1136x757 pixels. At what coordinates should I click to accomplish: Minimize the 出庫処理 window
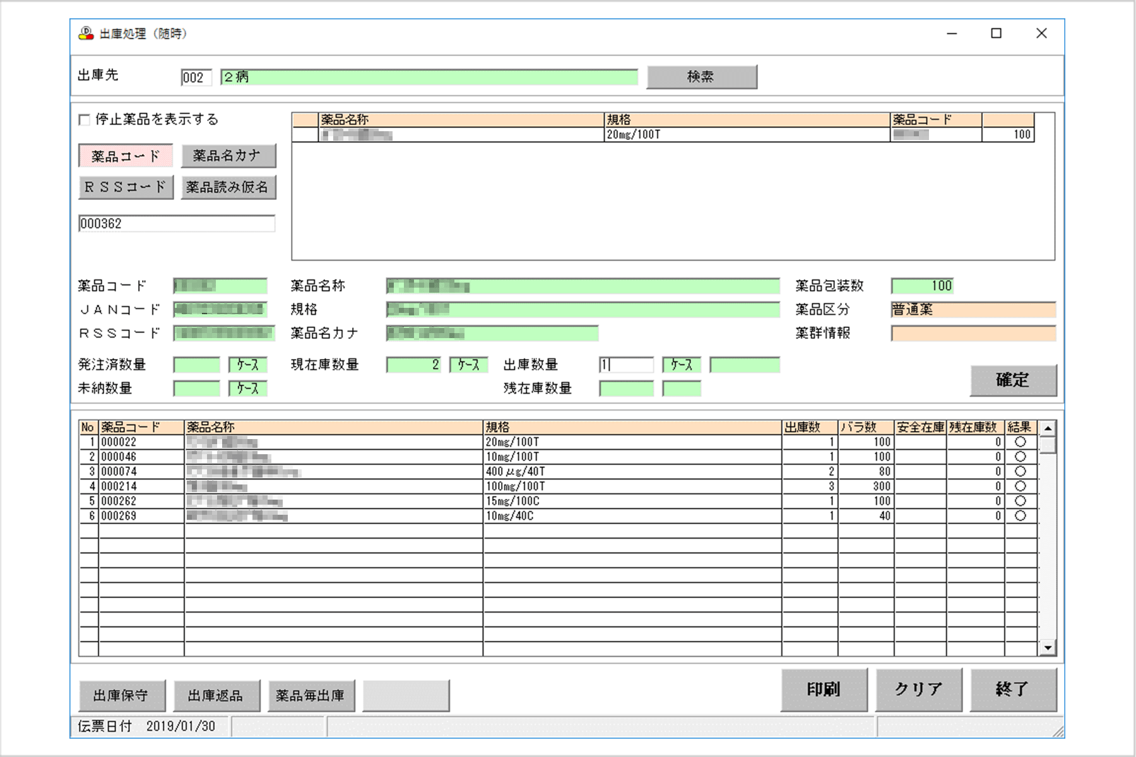(x=952, y=33)
